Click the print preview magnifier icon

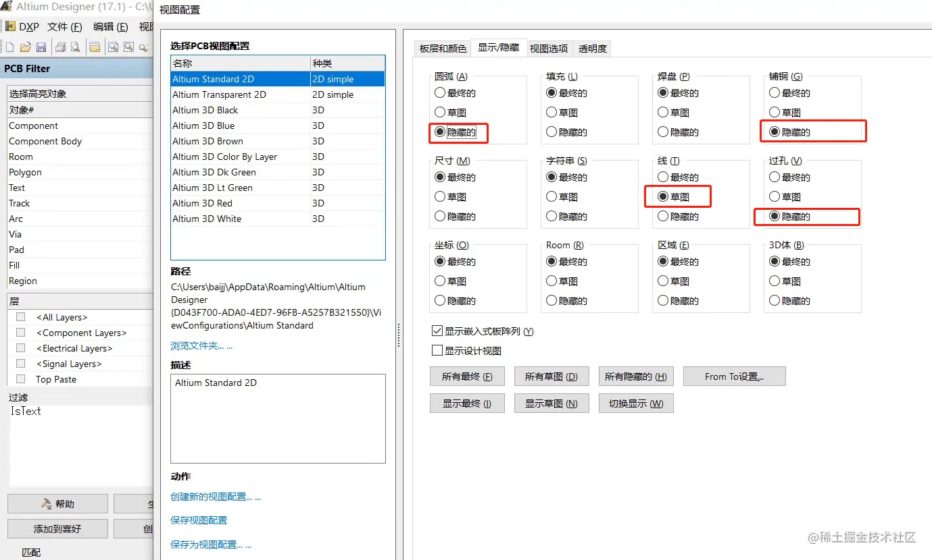tap(76, 47)
